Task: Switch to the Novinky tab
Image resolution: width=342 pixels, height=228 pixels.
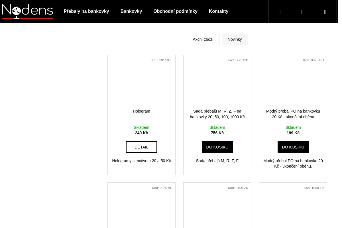Action: tap(235, 39)
